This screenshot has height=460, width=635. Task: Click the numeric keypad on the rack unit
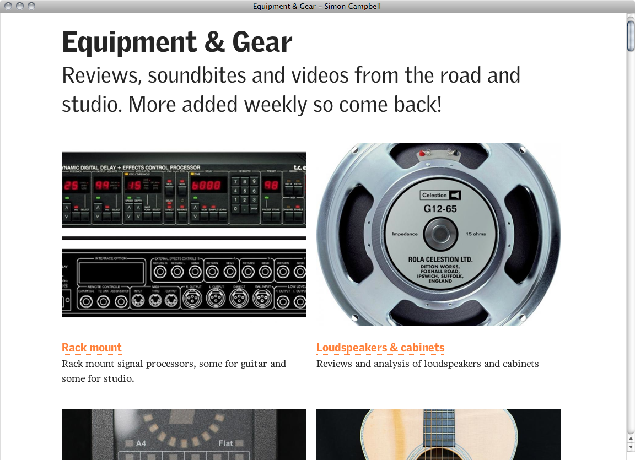(245, 195)
